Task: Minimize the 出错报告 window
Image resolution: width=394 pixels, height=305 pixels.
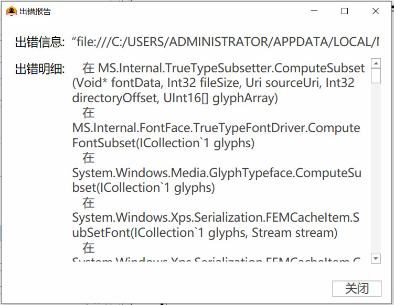Action: point(314,11)
